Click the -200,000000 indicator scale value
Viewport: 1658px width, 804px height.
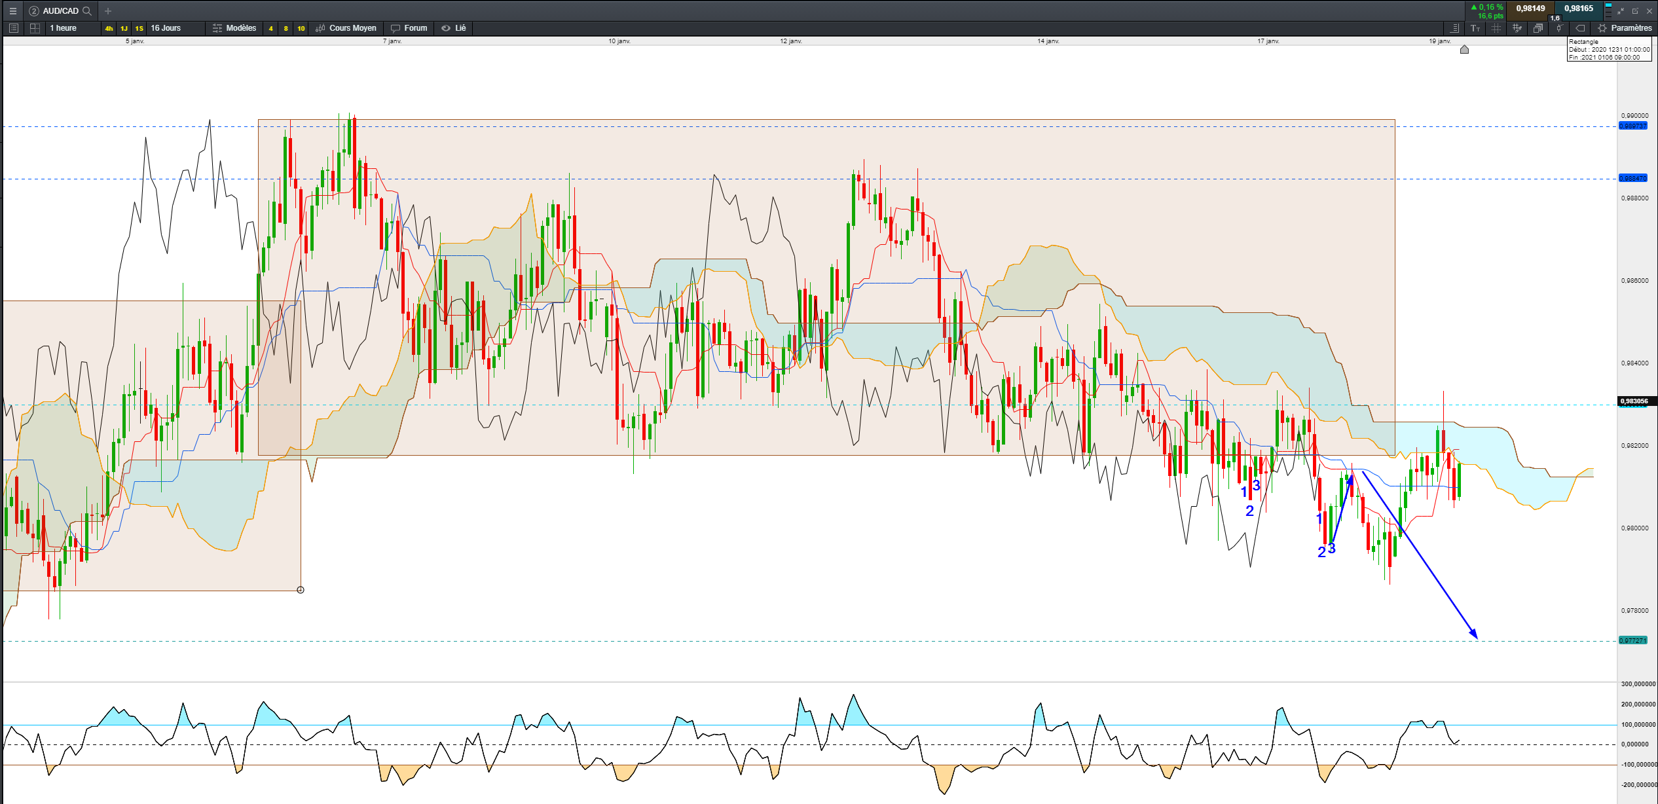(x=1638, y=785)
